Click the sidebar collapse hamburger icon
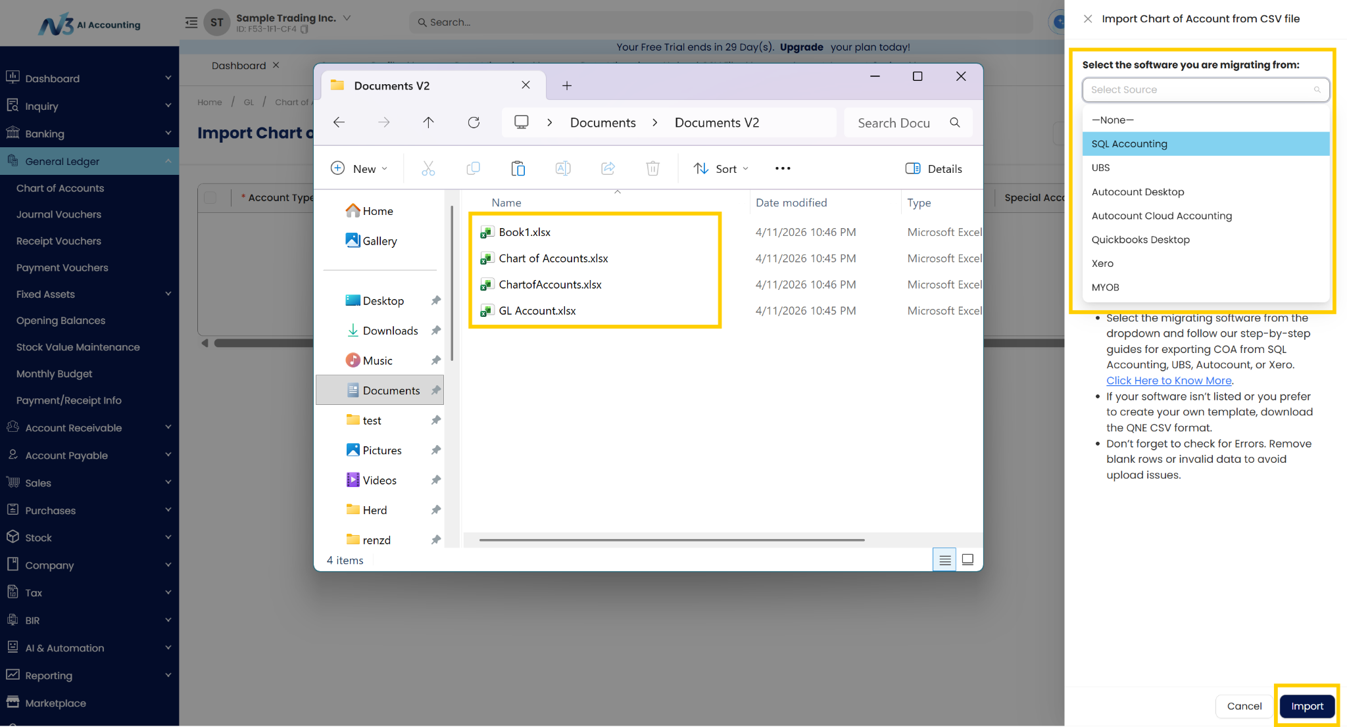 click(x=191, y=22)
